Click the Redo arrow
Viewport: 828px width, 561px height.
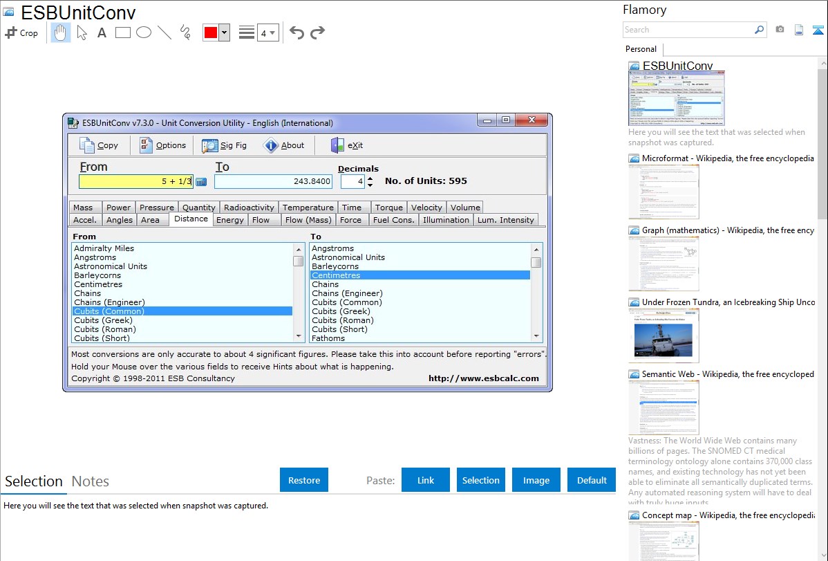[317, 33]
